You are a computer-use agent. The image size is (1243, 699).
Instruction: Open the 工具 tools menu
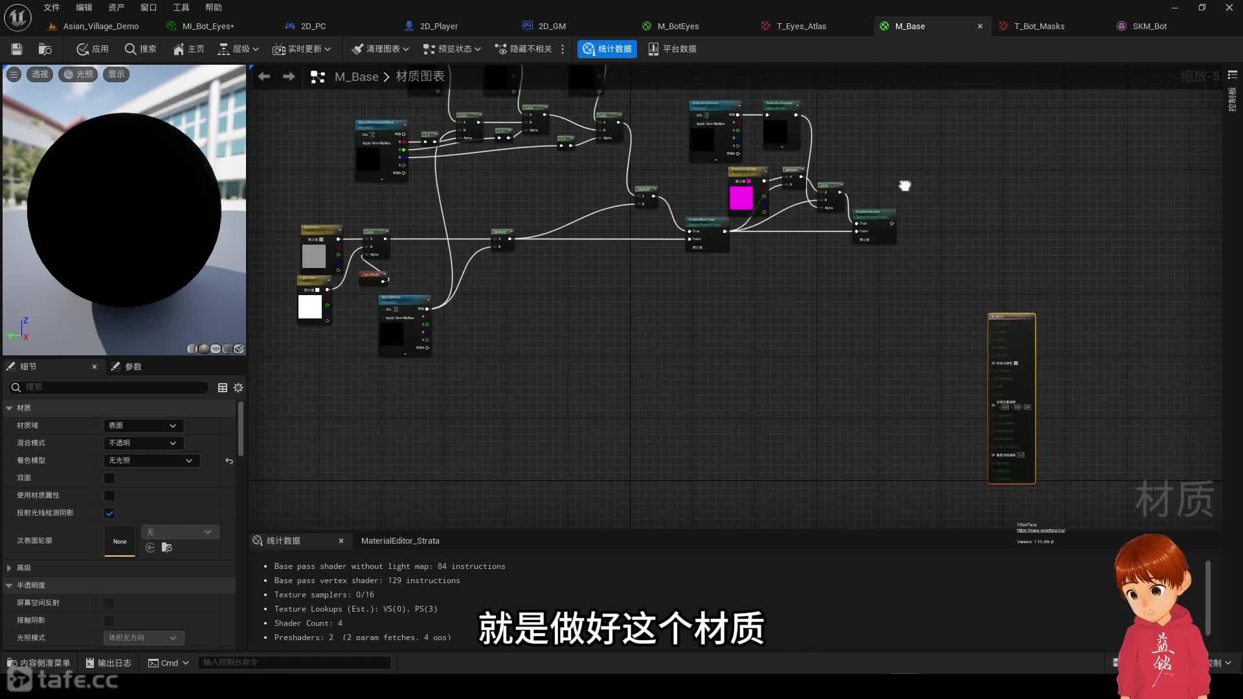click(181, 8)
